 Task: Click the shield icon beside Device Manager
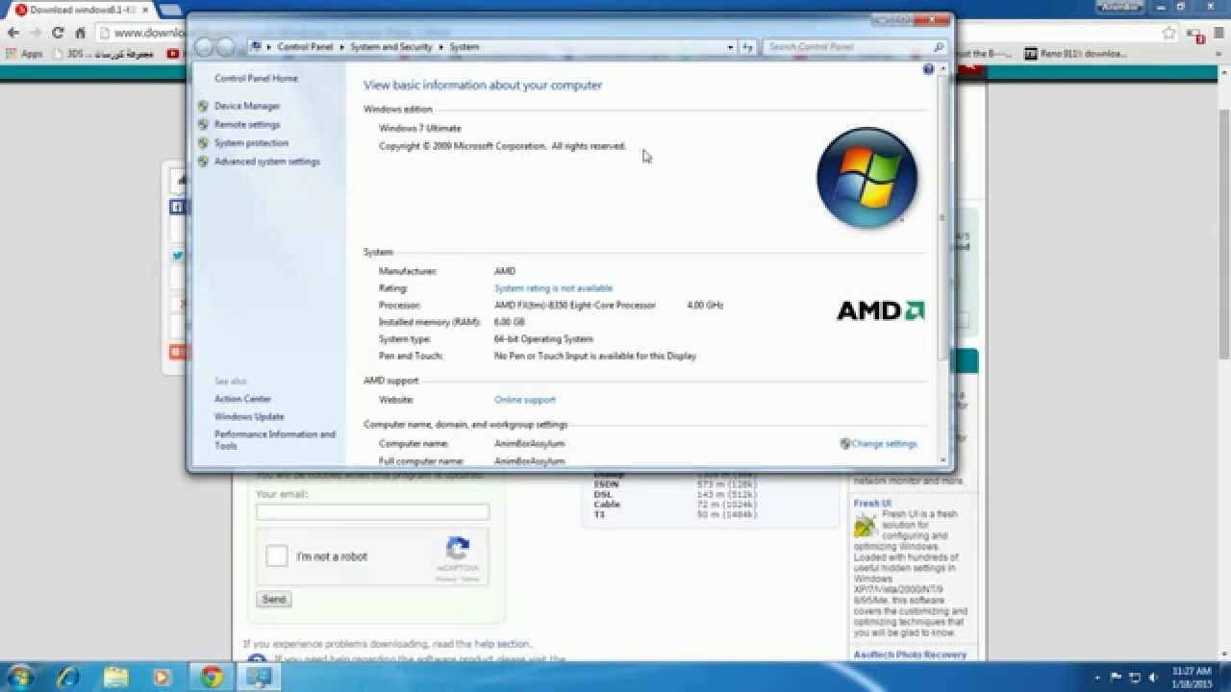pyautogui.click(x=203, y=106)
